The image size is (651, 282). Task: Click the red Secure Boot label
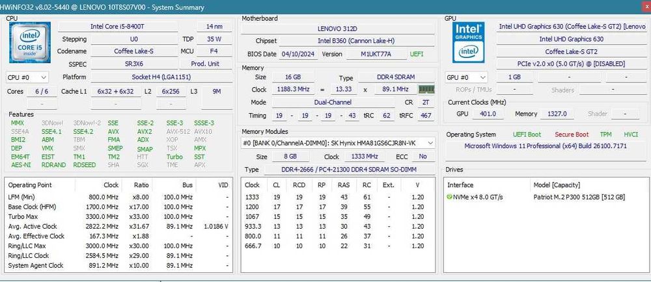(572, 135)
